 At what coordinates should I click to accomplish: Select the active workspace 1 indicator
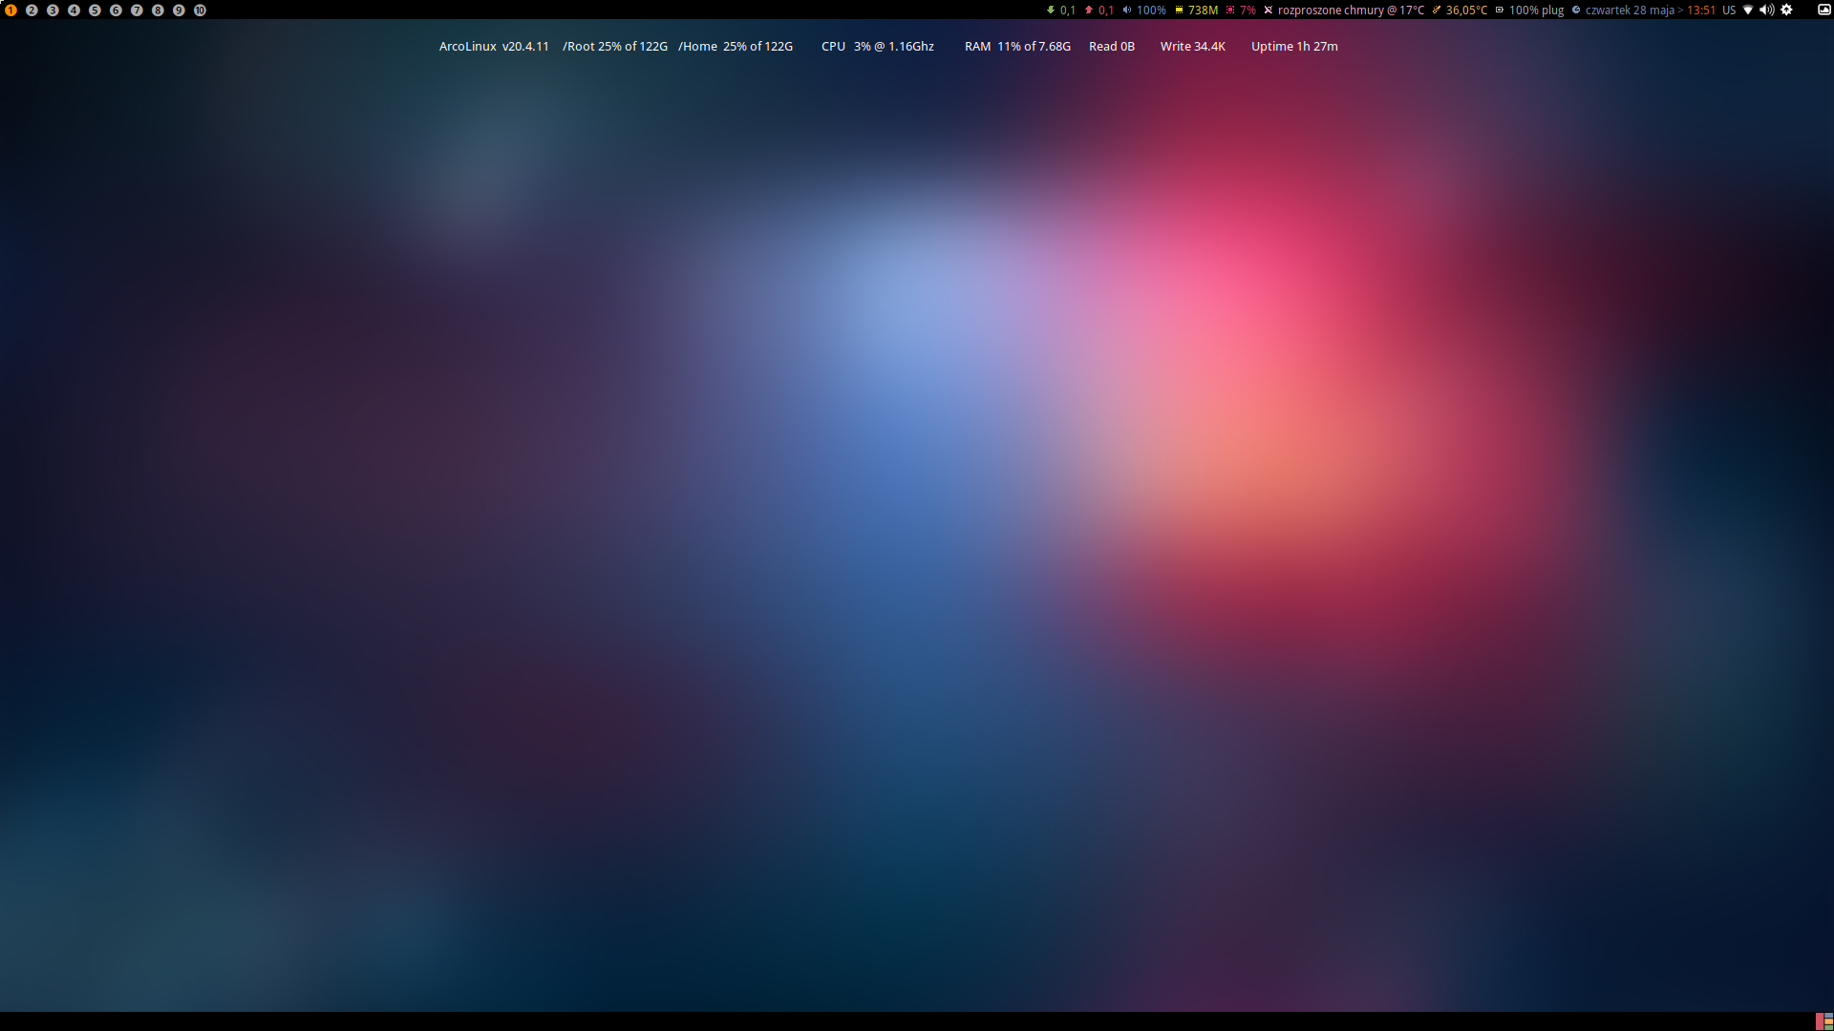click(11, 11)
